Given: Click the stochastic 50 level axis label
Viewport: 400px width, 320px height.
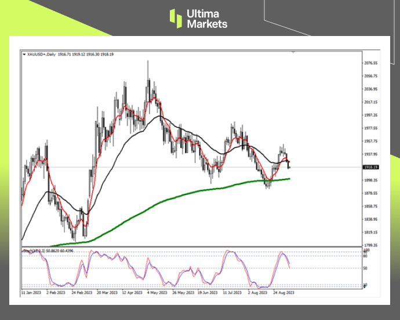Looking at the screenshot, I should click(366, 268).
